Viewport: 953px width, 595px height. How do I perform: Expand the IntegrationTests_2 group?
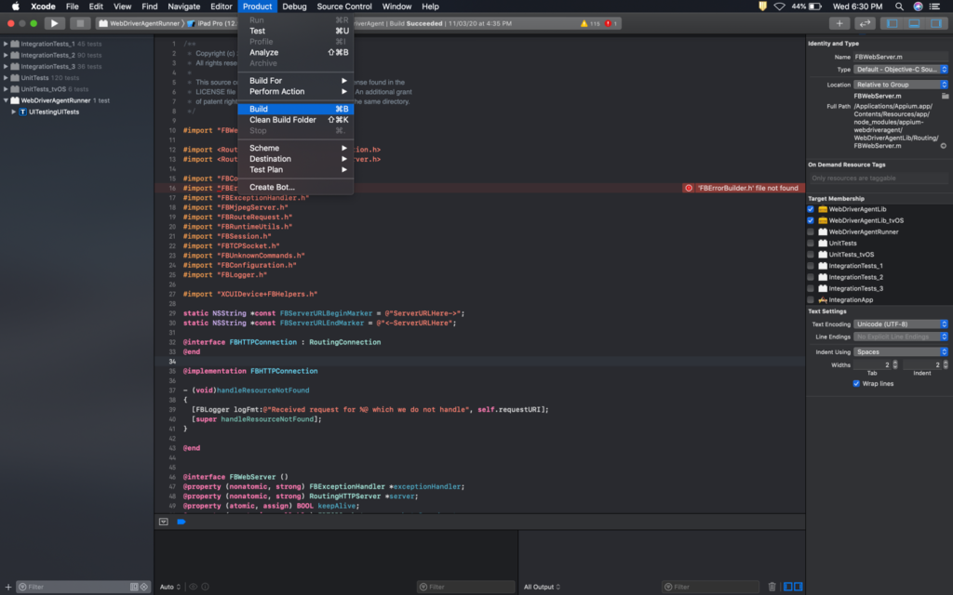coord(6,55)
